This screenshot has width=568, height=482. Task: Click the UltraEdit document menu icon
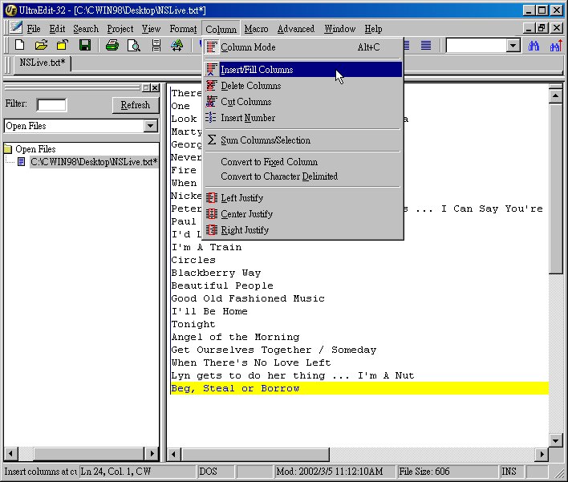pos(15,28)
